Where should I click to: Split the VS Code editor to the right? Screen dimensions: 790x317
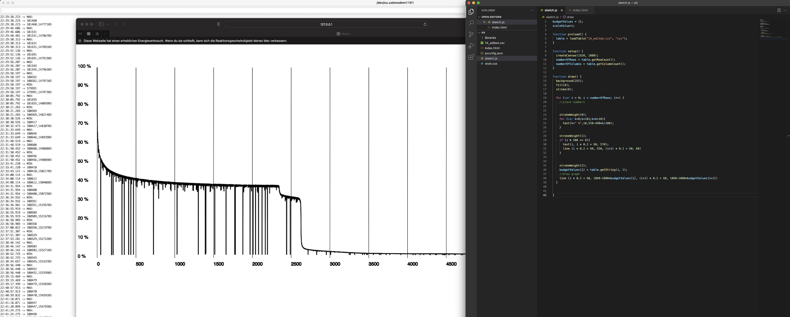click(x=779, y=10)
